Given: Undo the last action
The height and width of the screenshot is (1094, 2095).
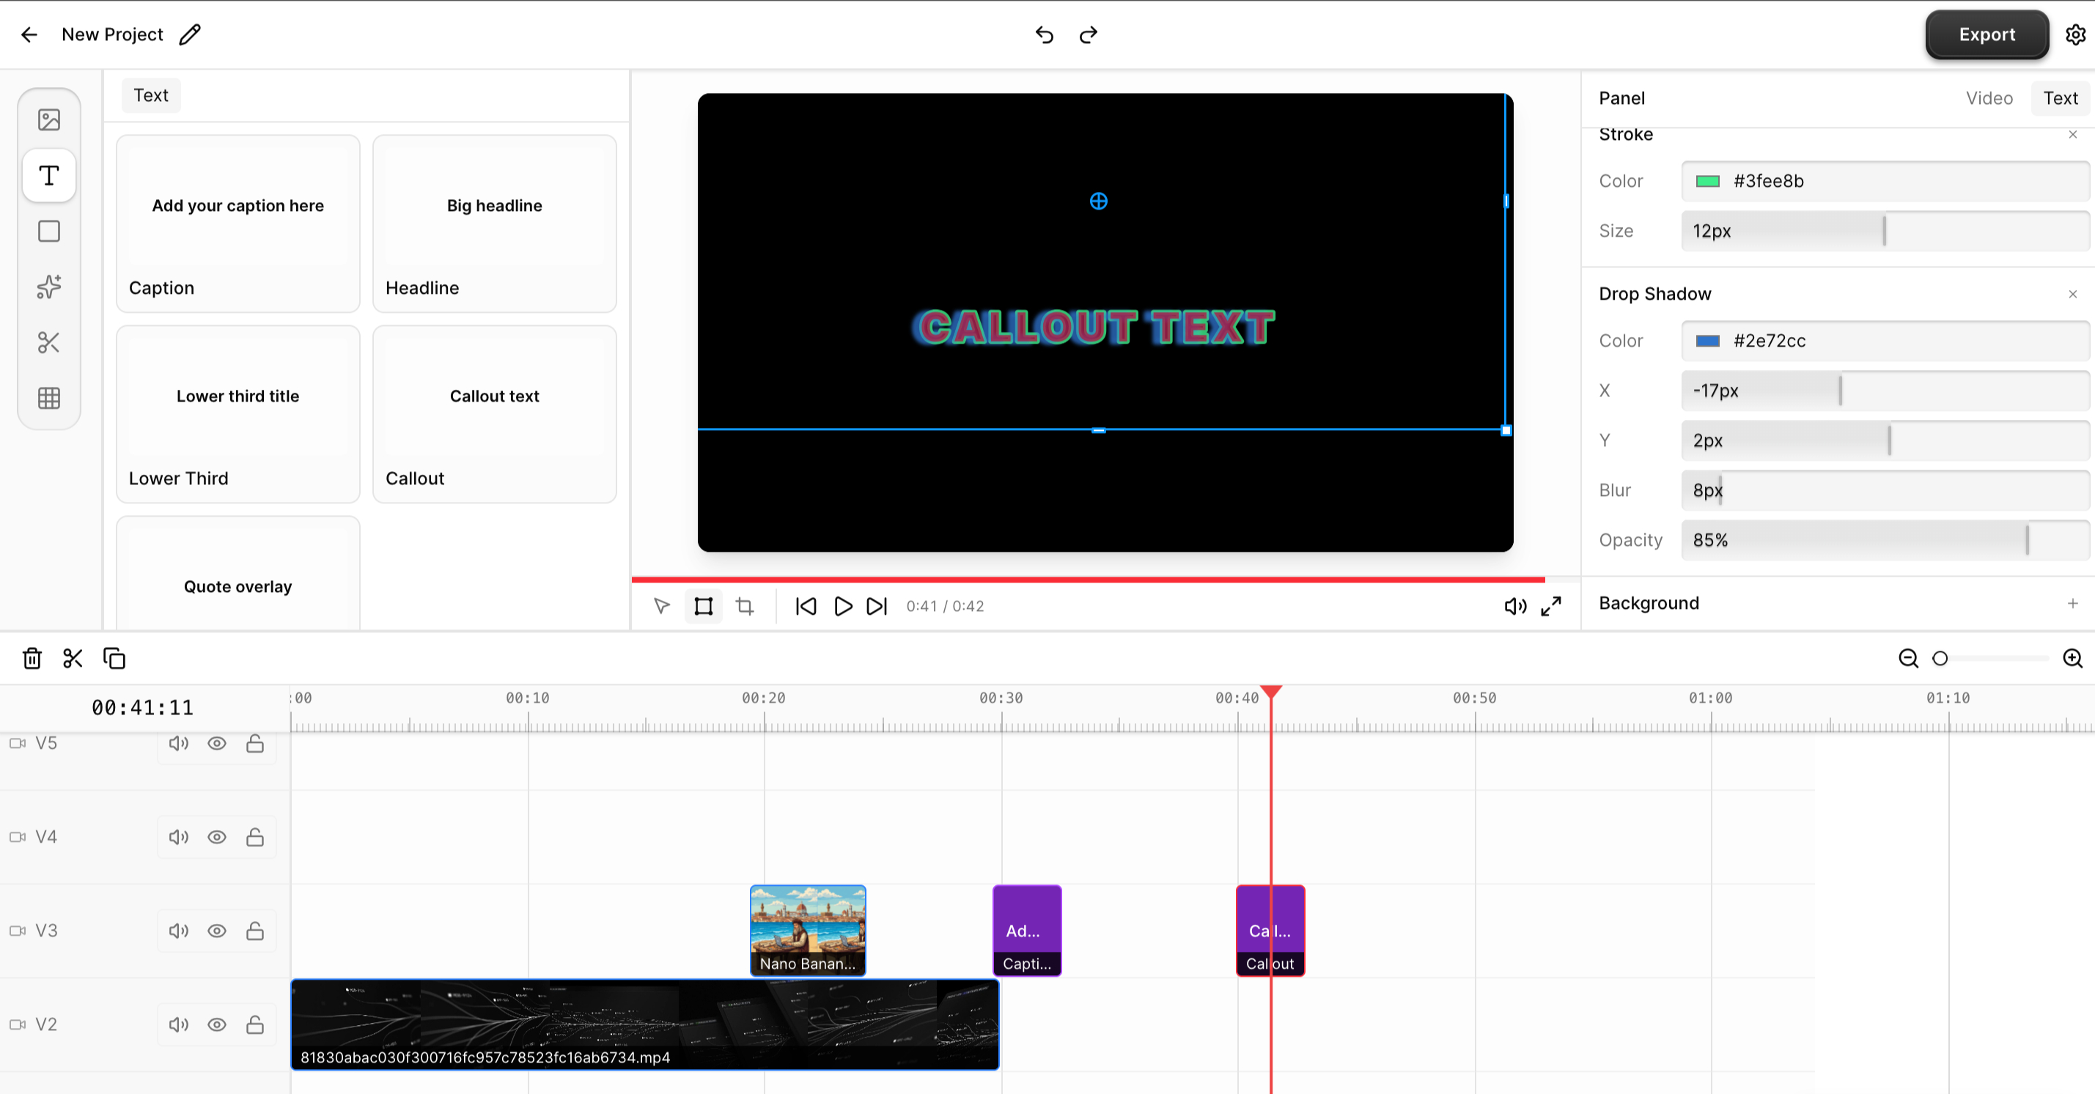Looking at the screenshot, I should (1045, 34).
